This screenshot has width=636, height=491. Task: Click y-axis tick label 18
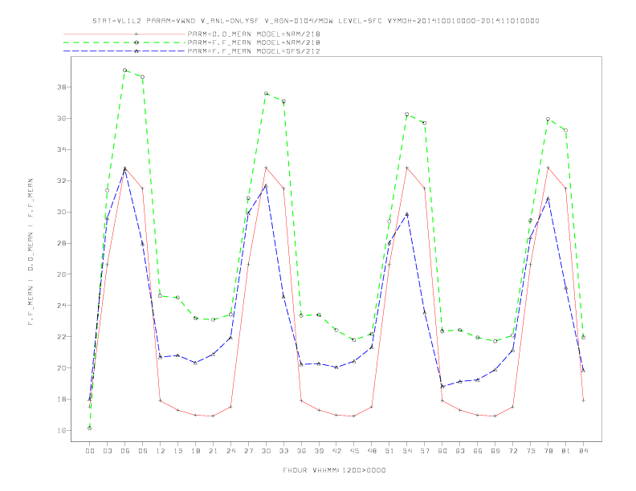(x=62, y=399)
